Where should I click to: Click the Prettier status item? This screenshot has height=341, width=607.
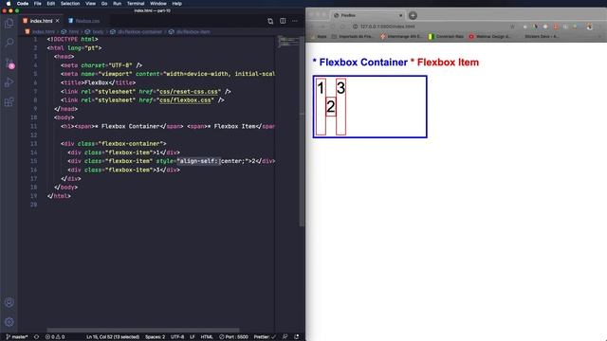click(x=265, y=337)
